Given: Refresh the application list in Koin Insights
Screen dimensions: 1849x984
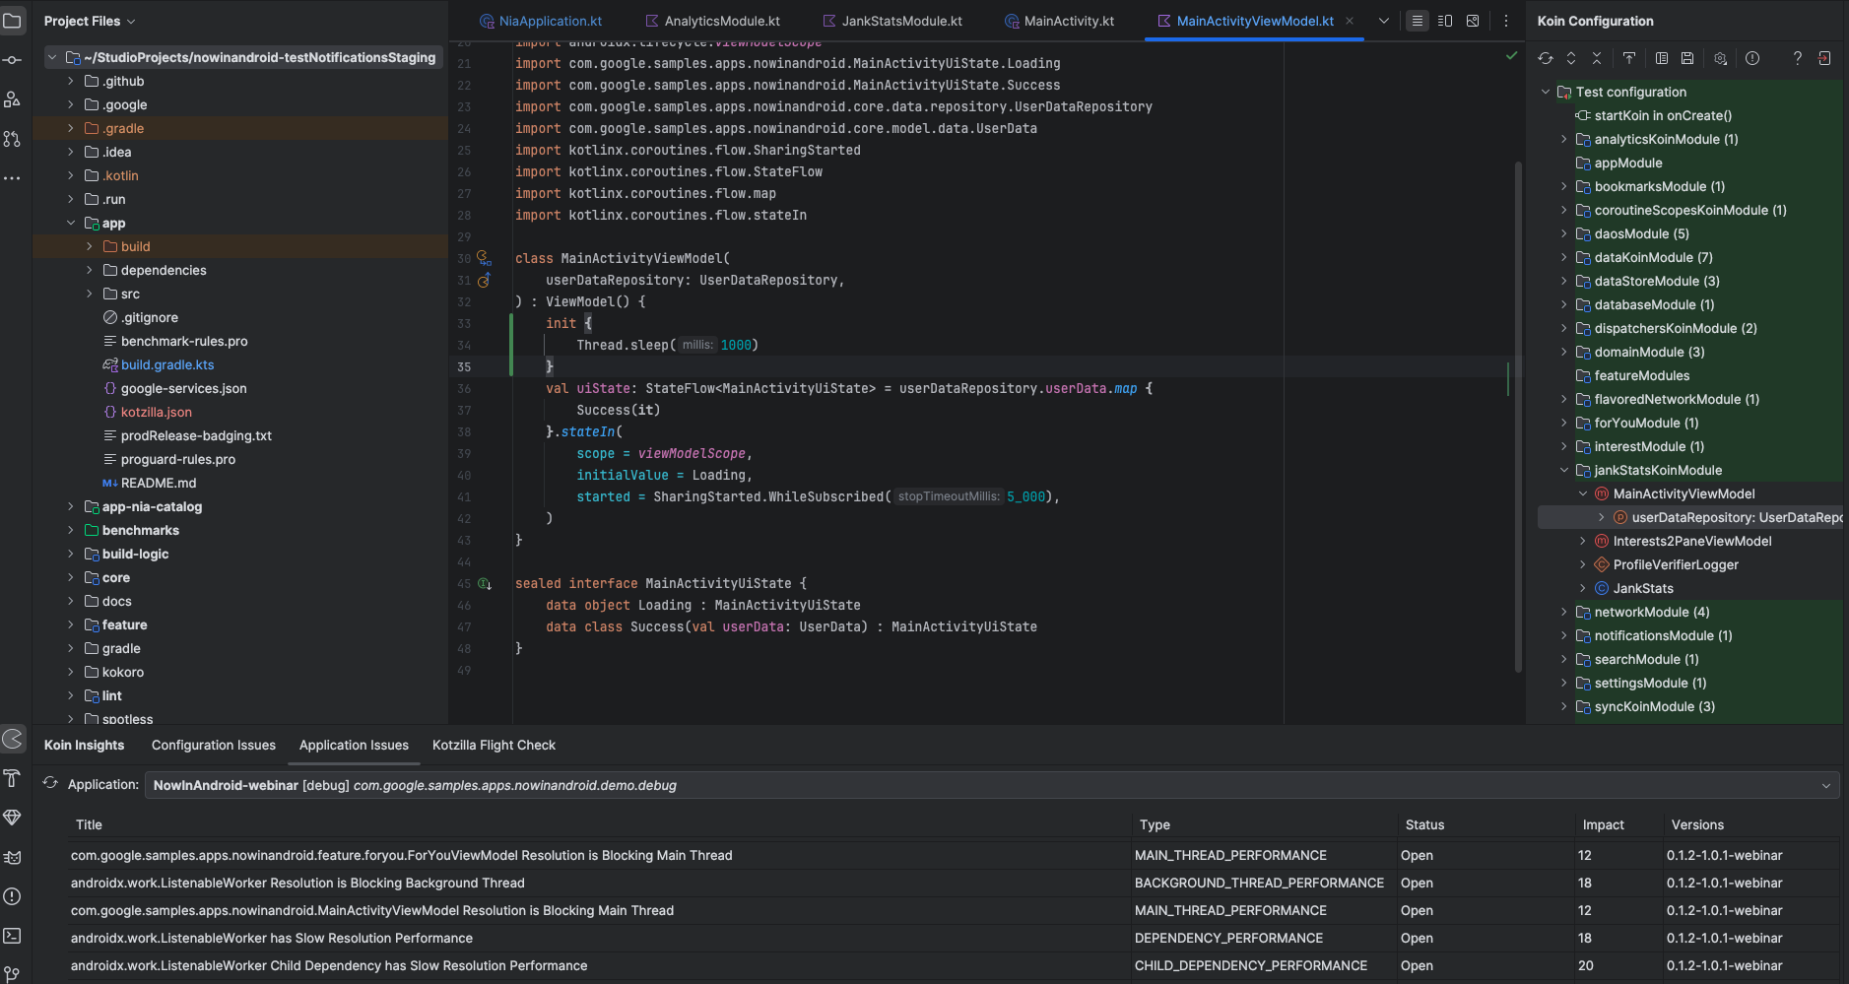Looking at the screenshot, I should tap(50, 783).
